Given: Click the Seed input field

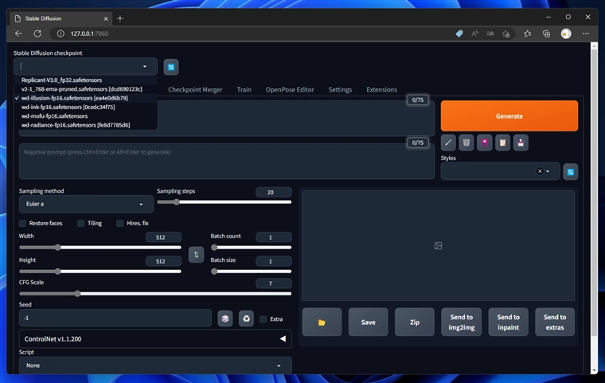Looking at the screenshot, I should click(x=115, y=319).
